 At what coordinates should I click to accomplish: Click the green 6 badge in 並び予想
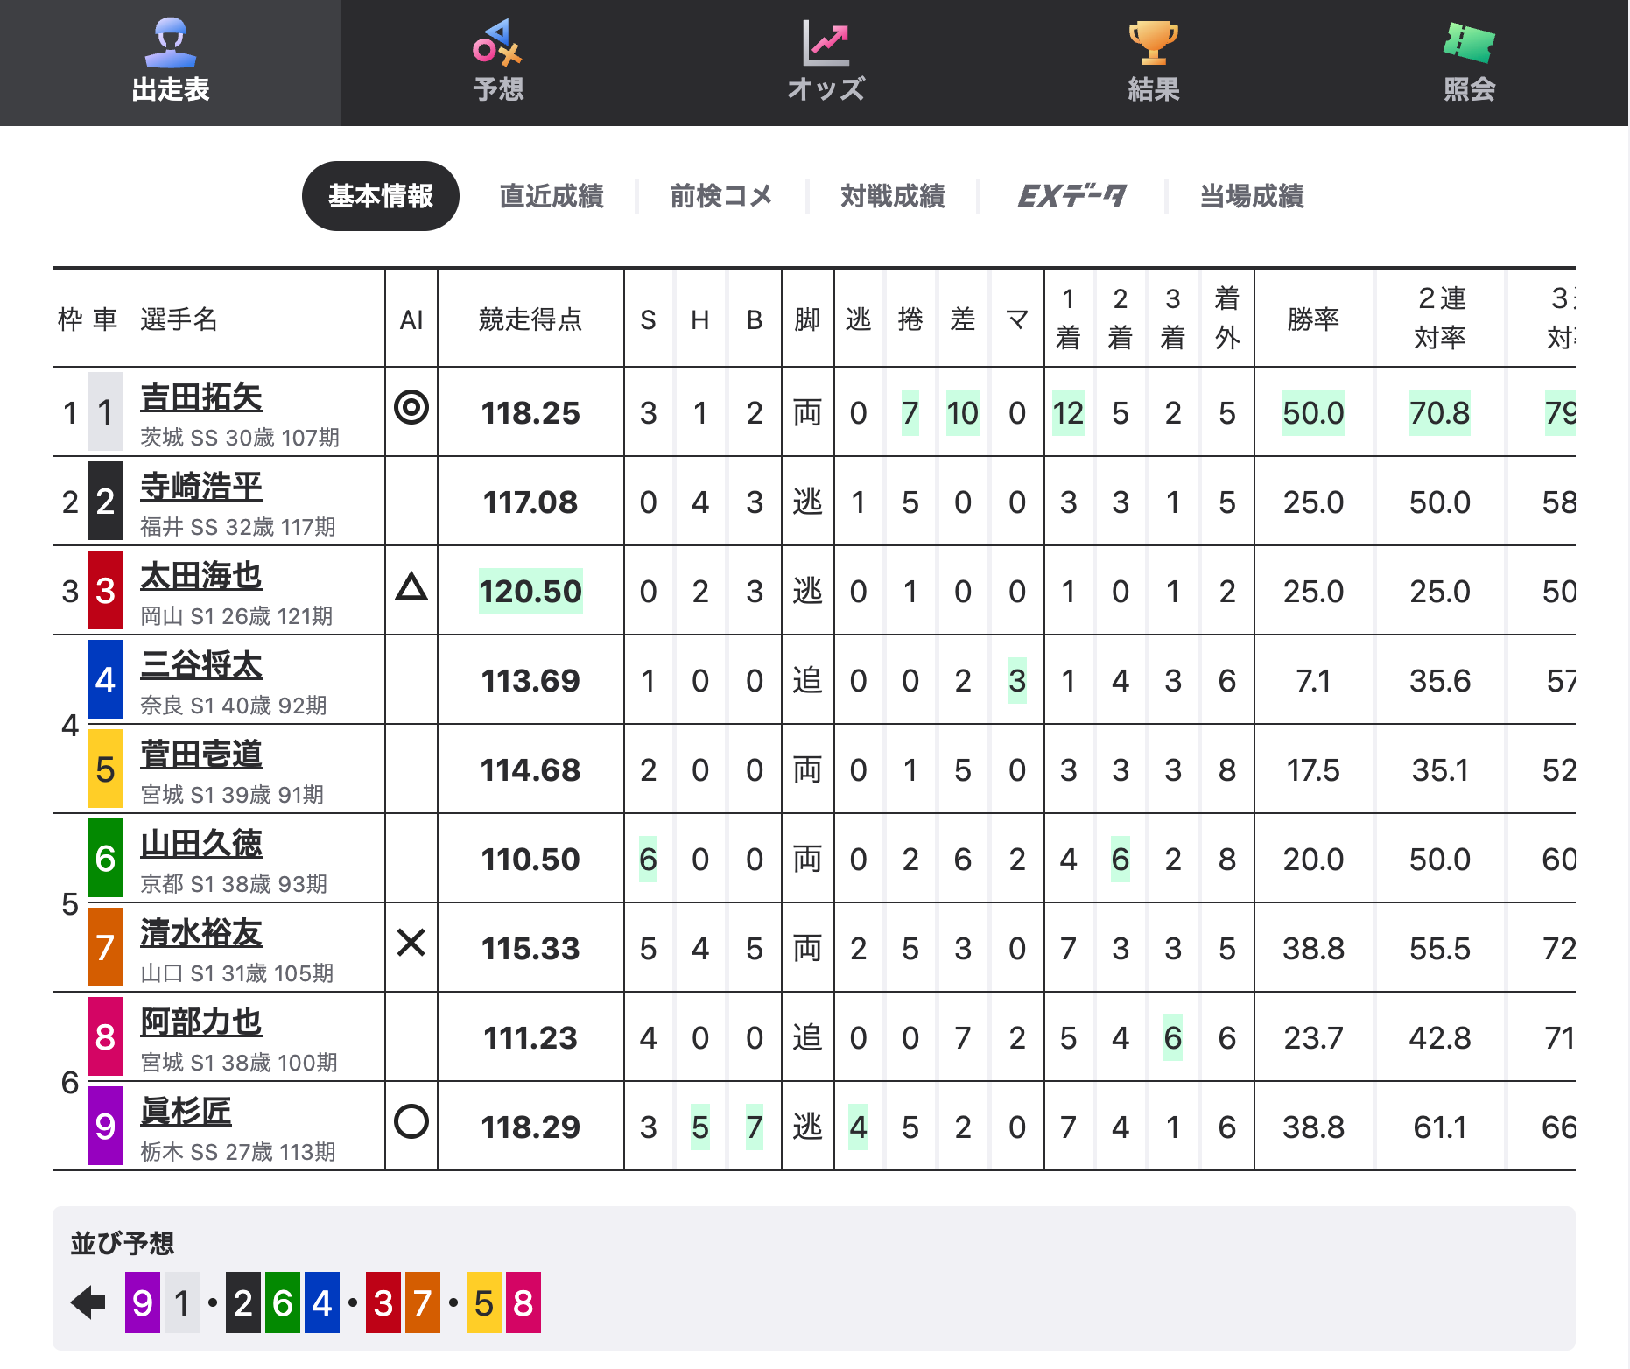click(x=283, y=1302)
